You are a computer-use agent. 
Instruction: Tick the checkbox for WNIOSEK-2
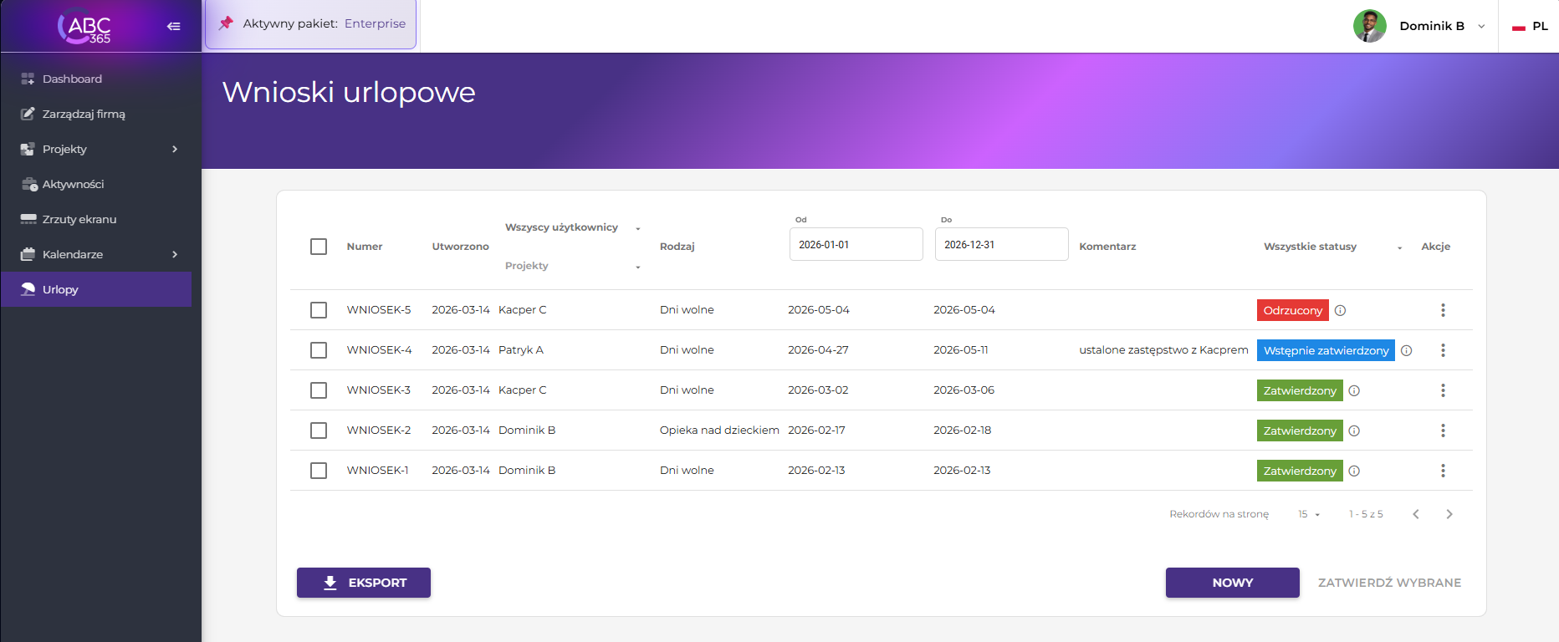point(319,431)
